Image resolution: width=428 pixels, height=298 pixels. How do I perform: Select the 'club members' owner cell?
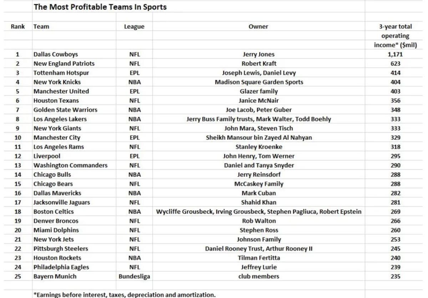[259, 276]
